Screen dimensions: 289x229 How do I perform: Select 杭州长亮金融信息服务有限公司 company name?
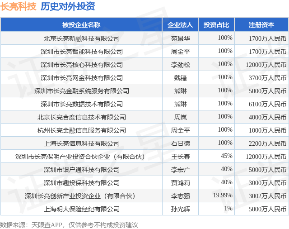(82, 130)
